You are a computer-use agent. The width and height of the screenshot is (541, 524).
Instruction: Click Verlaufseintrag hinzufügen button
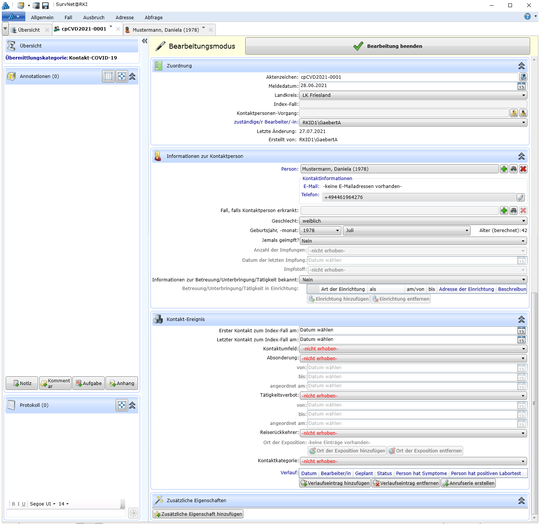[335, 483]
